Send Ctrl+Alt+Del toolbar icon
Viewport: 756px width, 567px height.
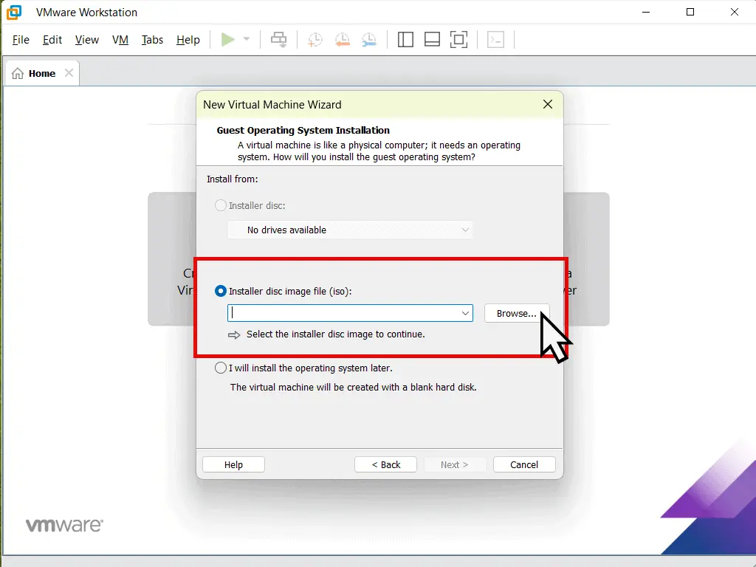[278, 40]
